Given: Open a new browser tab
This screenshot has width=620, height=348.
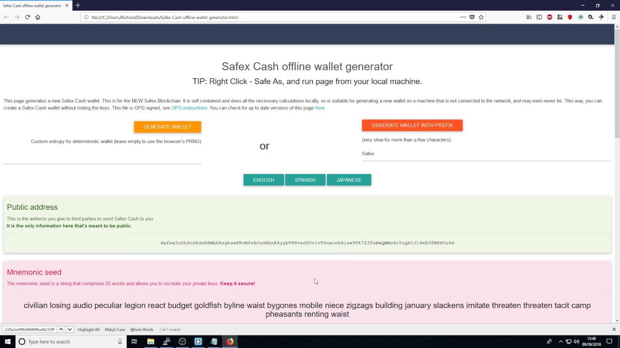Looking at the screenshot, I should pyautogui.click(x=77, y=5).
